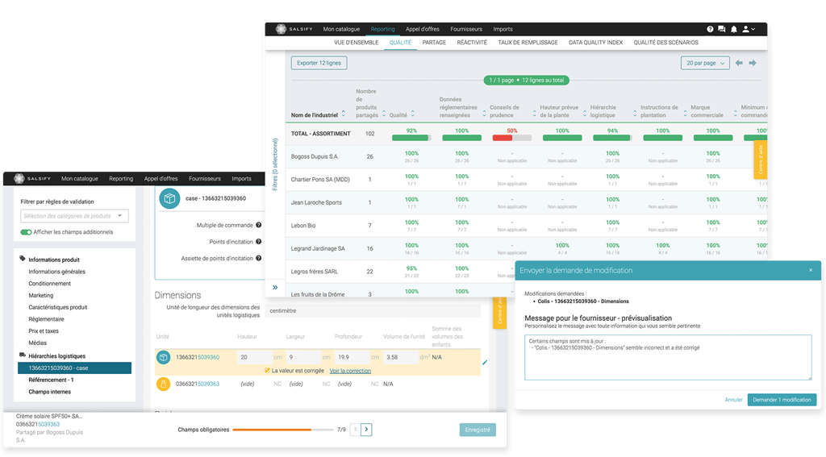
Task: Open help icon in reporting window header
Action: click(710, 29)
